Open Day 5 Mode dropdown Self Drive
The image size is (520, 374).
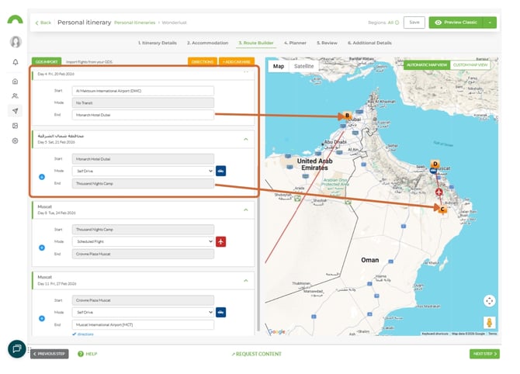tap(143, 171)
